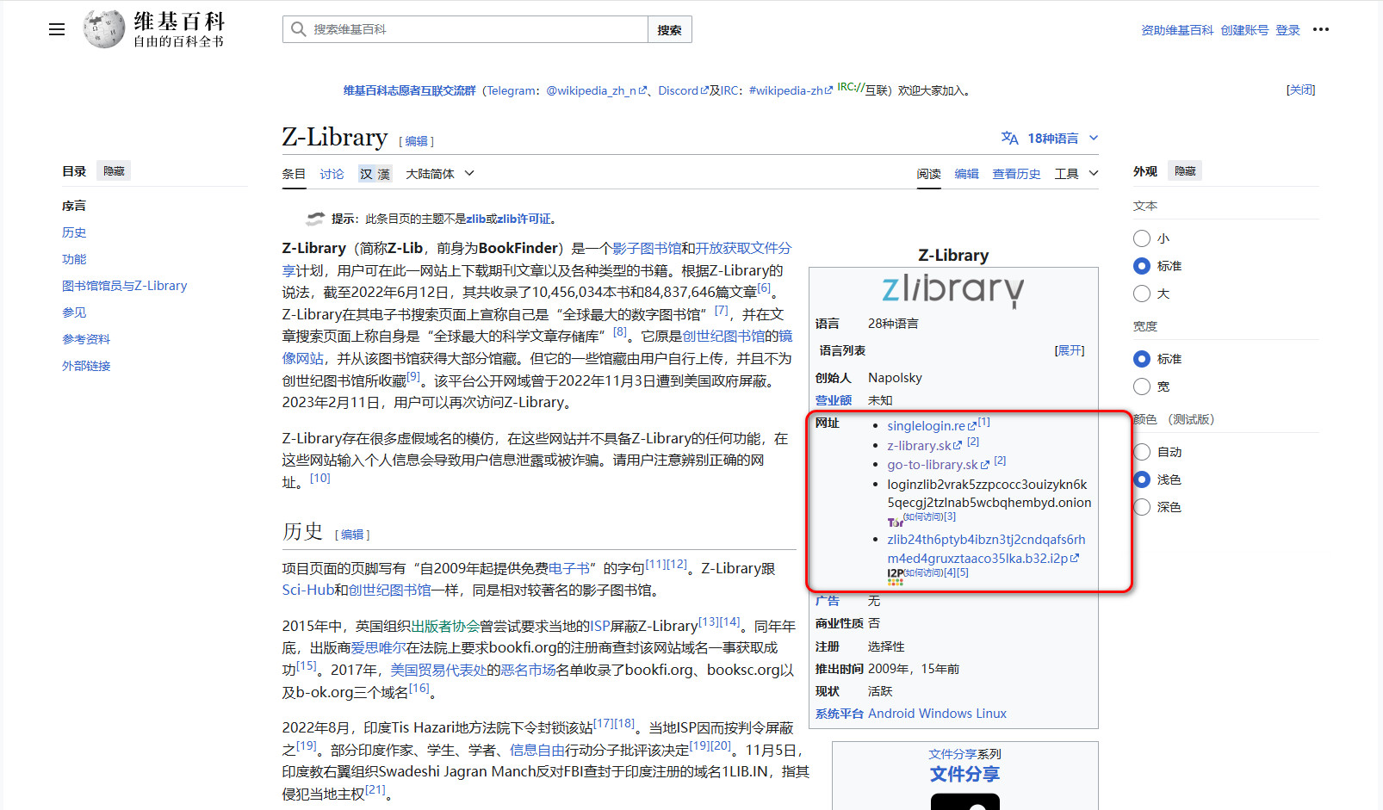Jump to 参见 in contents

click(x=74, y=312)
